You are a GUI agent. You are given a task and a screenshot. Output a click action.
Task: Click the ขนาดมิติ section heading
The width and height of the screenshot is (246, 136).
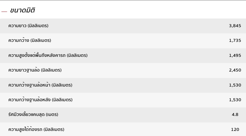click(x=22, y=10)
